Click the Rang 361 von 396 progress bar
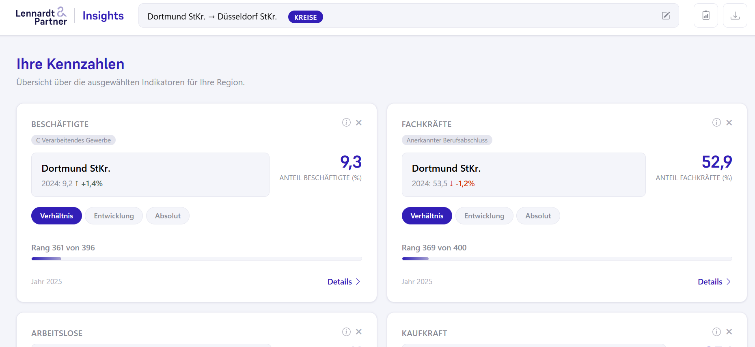755x347 pixels. pyautogui.click(x=196, y=259)
